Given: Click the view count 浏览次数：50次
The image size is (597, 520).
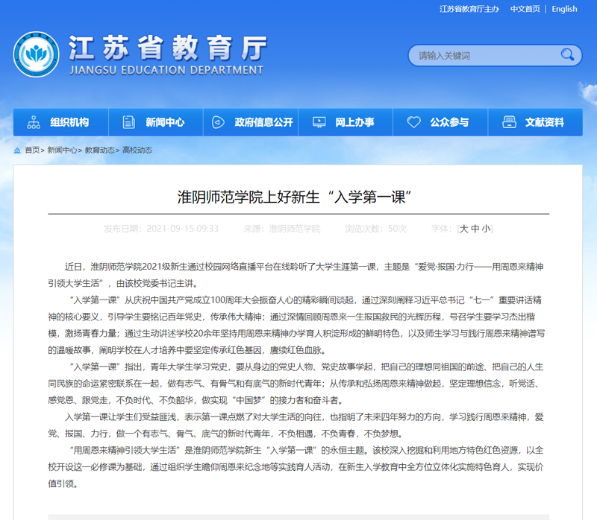Looking at the screenshot, I should tap(376, 229).
